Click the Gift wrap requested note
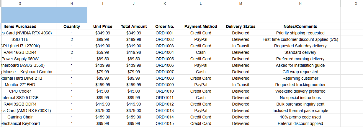Screen dimensions: 363x127 point(300,72)
